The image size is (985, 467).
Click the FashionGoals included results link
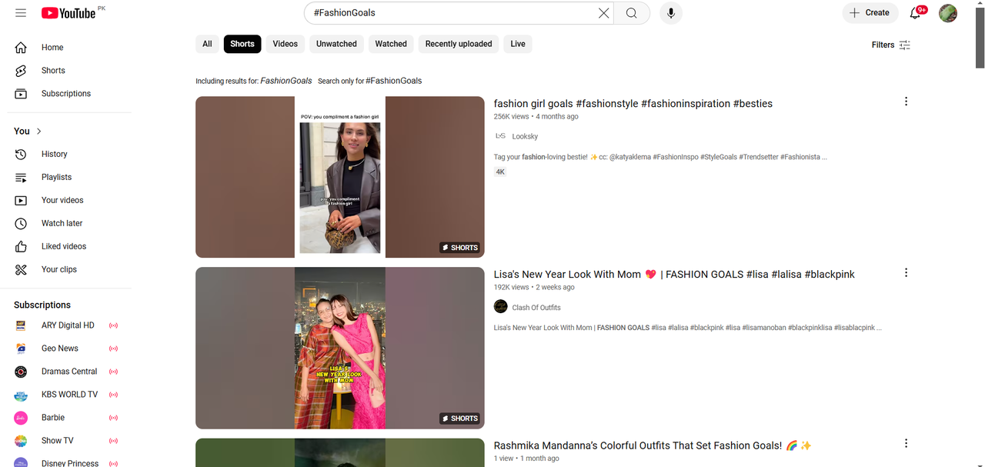[286, 81]
